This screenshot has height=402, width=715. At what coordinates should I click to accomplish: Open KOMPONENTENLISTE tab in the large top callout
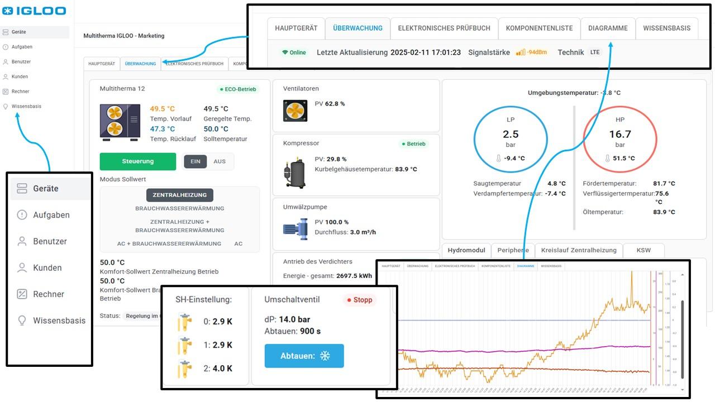pyautogui.click(x=539, y=28)
